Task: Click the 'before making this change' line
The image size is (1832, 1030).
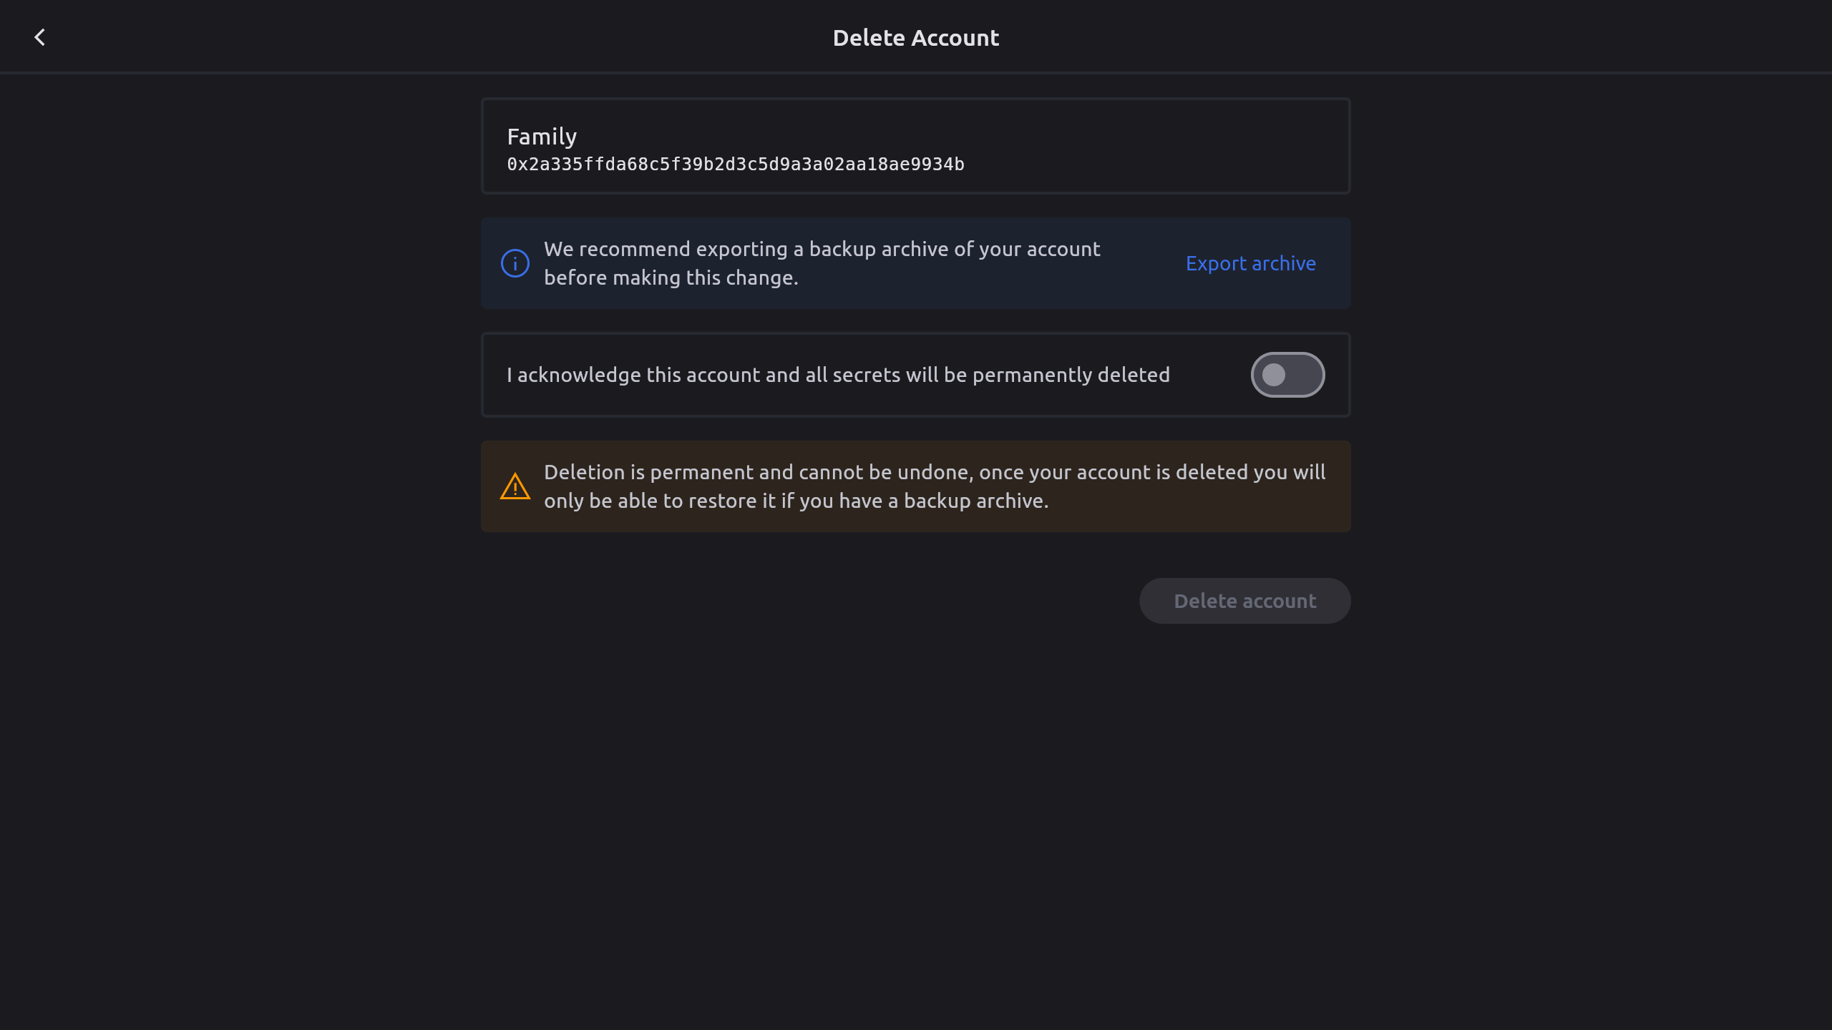Action: tap(671, 278)
